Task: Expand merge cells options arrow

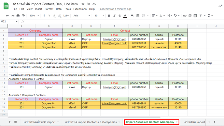Action: (x=148, y=16)
